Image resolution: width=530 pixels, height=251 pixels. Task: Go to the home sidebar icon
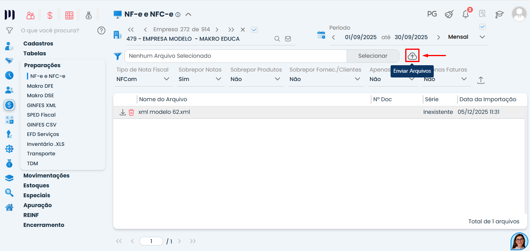click(10, 207)
